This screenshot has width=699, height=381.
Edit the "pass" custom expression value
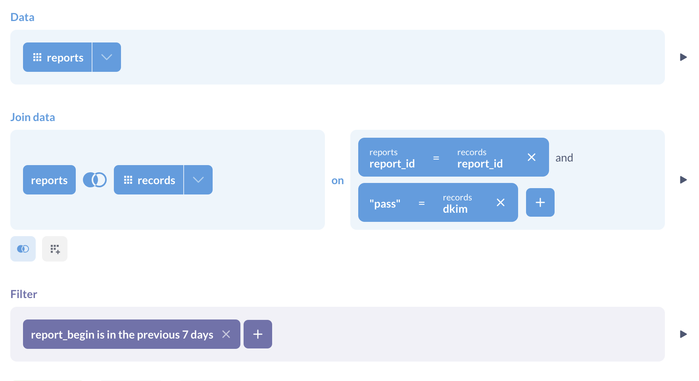(x=385, y=204)
